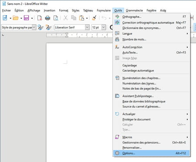Choose AutoTexte menu entry
The height and width of the screenshot is (162, 196).
point(152,53)
